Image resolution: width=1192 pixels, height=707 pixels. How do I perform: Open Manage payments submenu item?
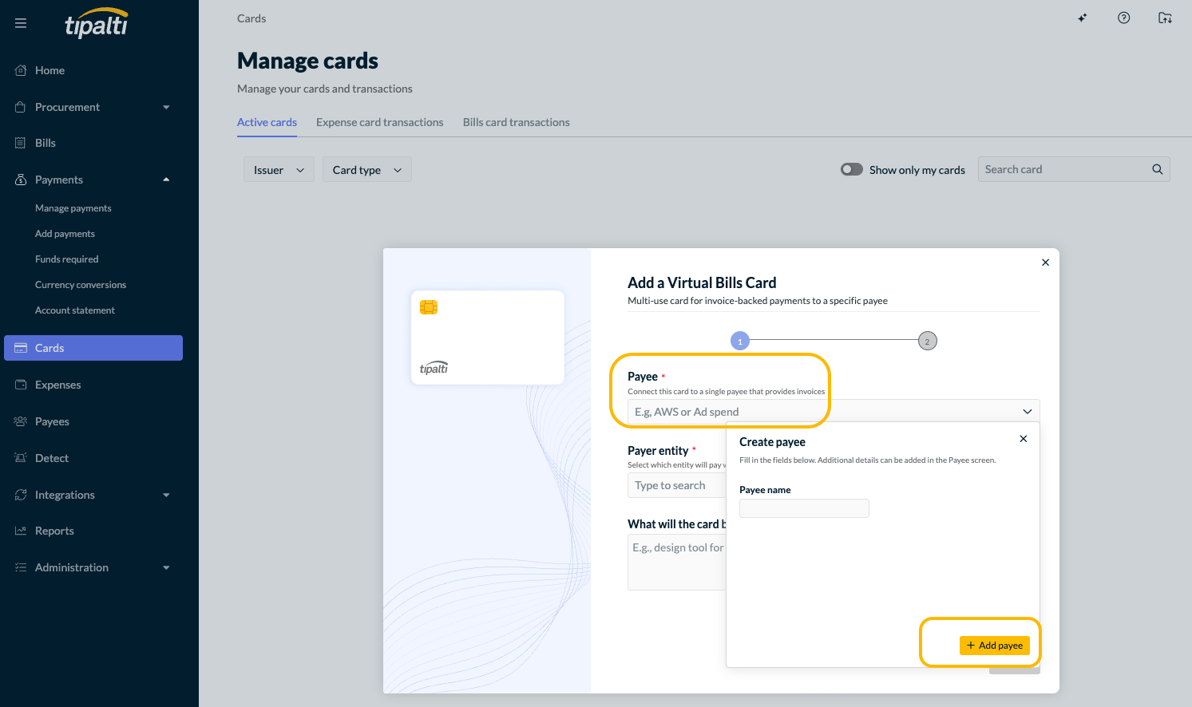[x=73, y=208]
